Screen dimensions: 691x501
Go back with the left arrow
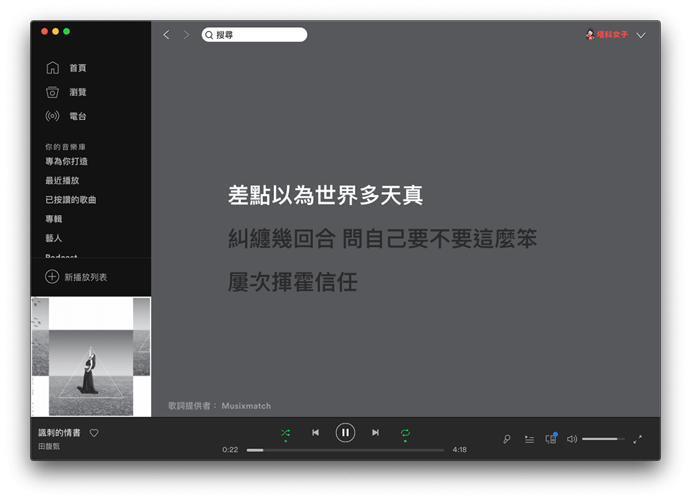(x=166, y=35)
